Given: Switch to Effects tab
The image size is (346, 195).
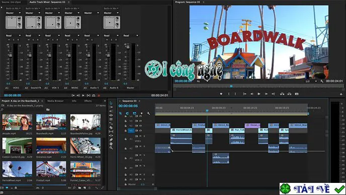Looking at the screenshot, I should (x=88, y=101).
